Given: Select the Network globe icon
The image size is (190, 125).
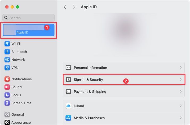Looking at the screenshot, I should (x=7, y=60).
